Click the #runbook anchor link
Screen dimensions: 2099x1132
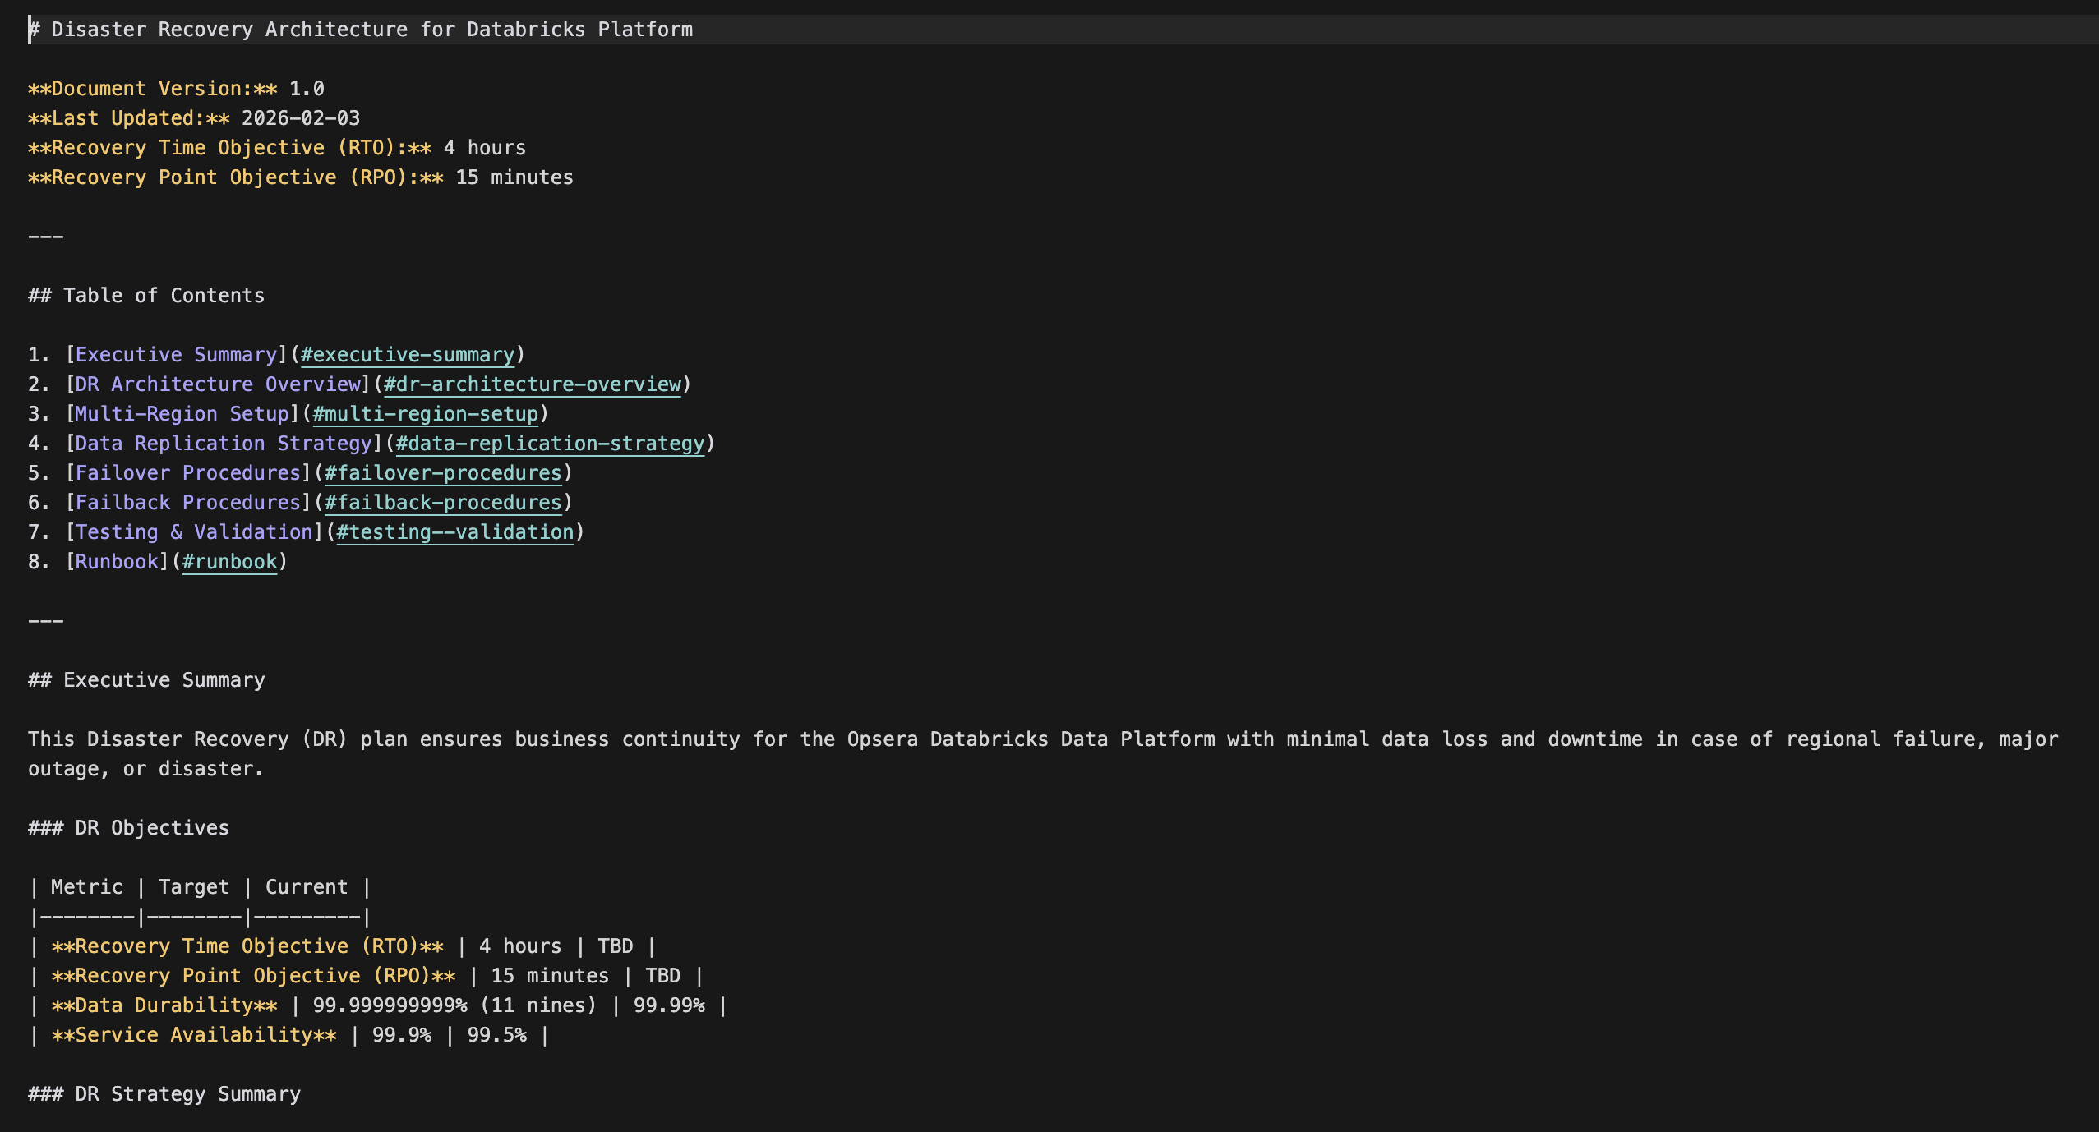click(229, 562)
